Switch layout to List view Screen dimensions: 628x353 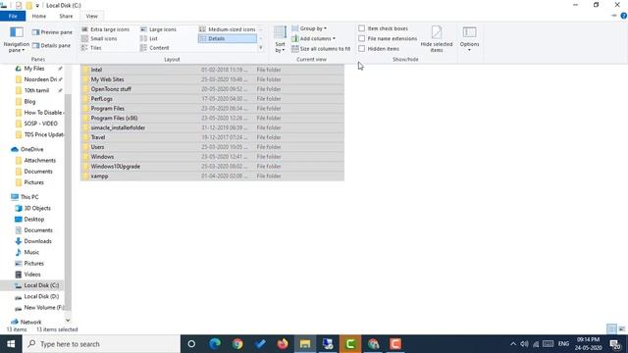pos(148,38)
